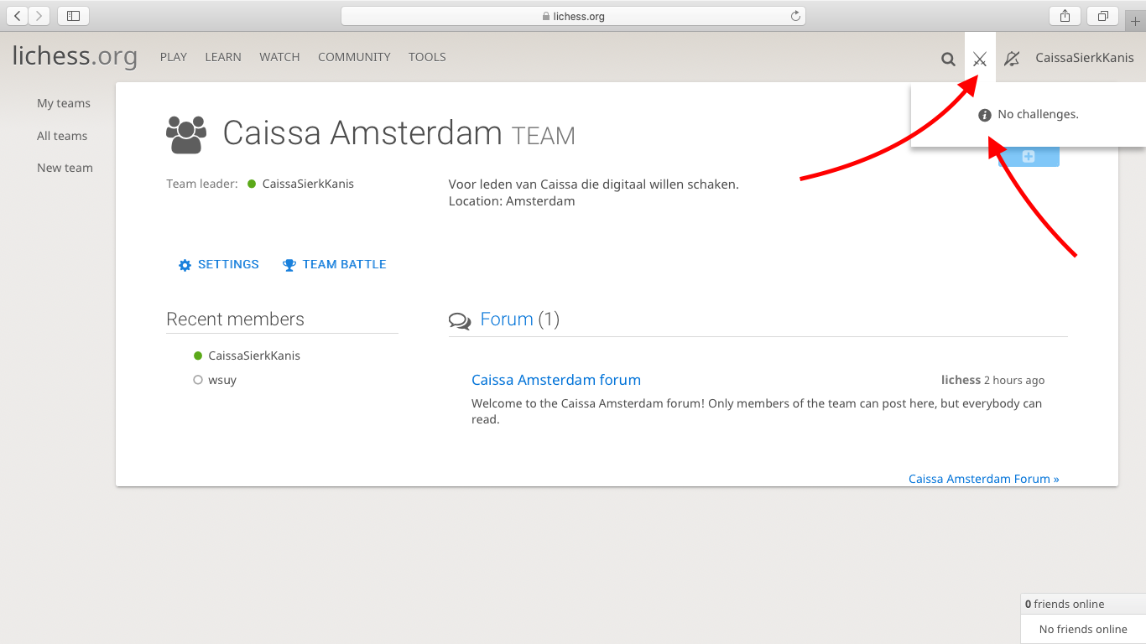Click the TEAM BATTLE button

point(335,264)
